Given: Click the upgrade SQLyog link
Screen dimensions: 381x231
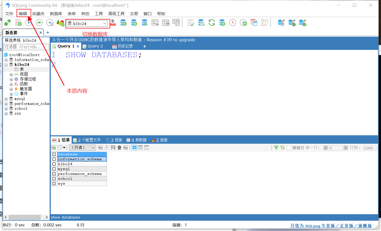Looking at the screenshot, I should click(x=331, y=226).
